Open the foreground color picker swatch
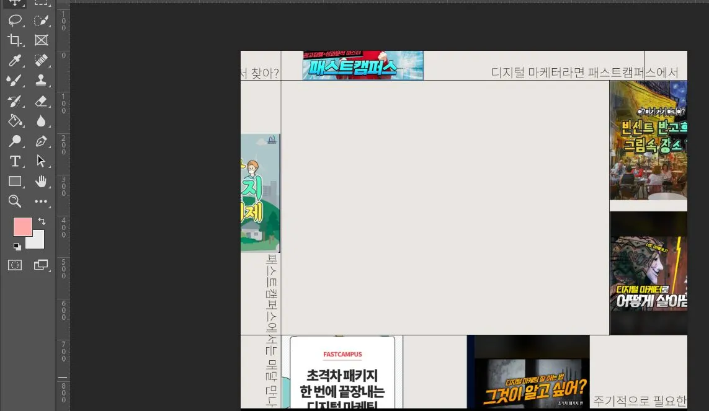Image resolution: width=709 pixels, height=411 pixels. 23,227
